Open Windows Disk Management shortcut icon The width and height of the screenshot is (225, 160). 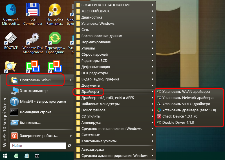pos(33,43)
